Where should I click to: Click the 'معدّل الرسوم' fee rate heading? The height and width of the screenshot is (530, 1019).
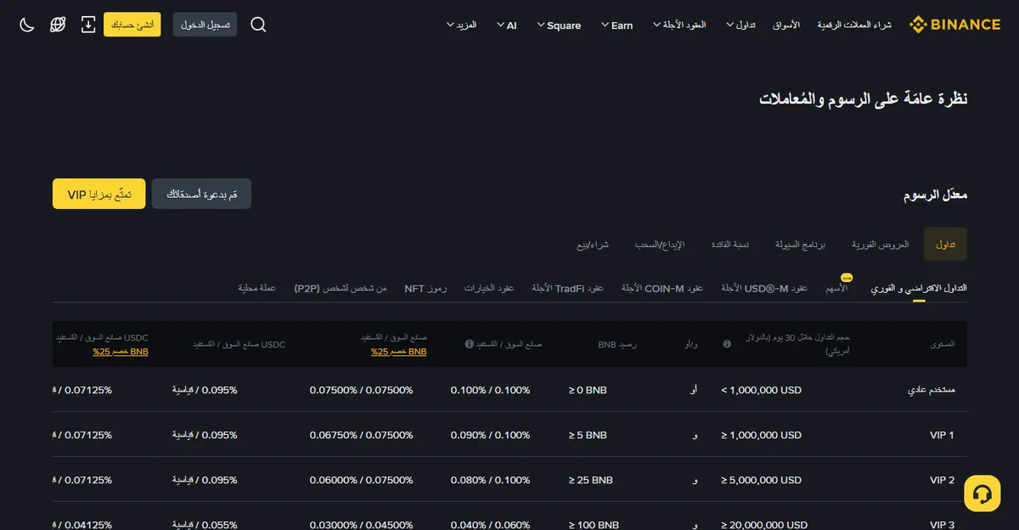[935, 195]
